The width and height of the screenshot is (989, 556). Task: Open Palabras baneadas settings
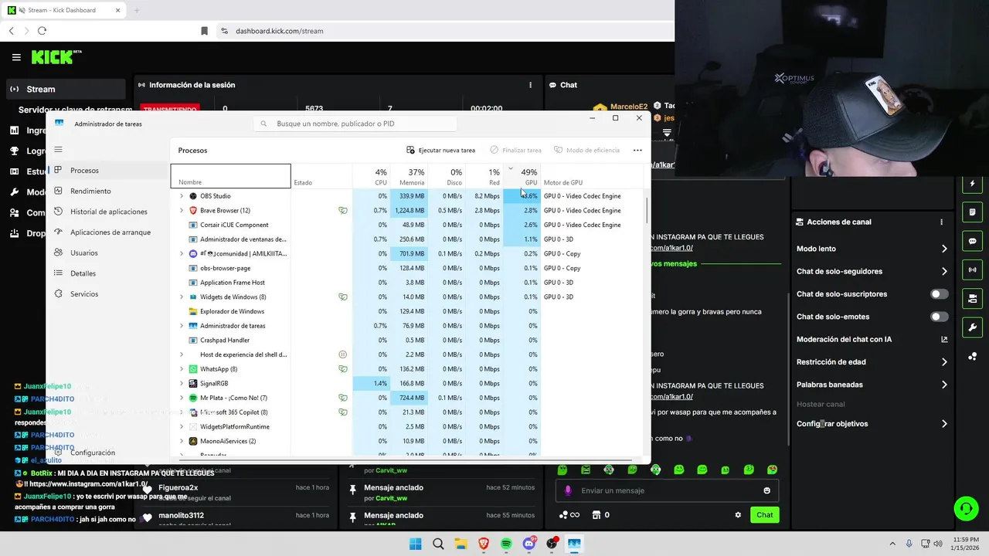point(872,385)
